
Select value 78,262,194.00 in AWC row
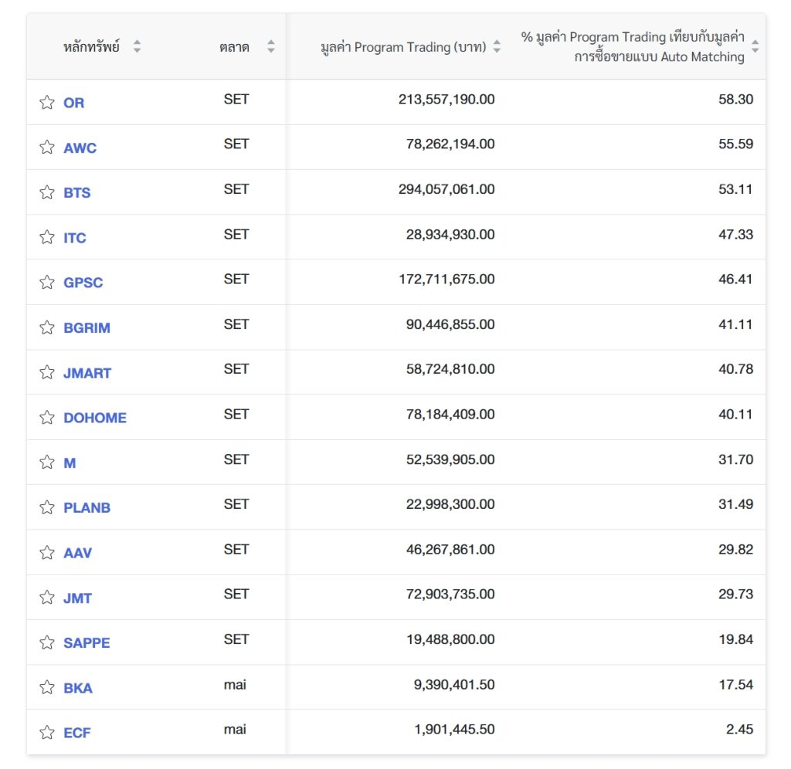(450, 144)
